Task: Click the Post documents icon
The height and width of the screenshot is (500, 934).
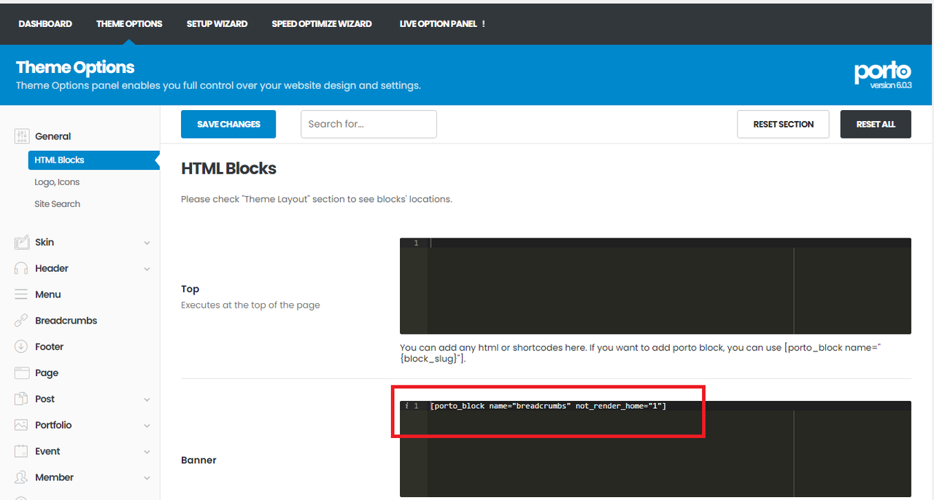Action: 21,399
